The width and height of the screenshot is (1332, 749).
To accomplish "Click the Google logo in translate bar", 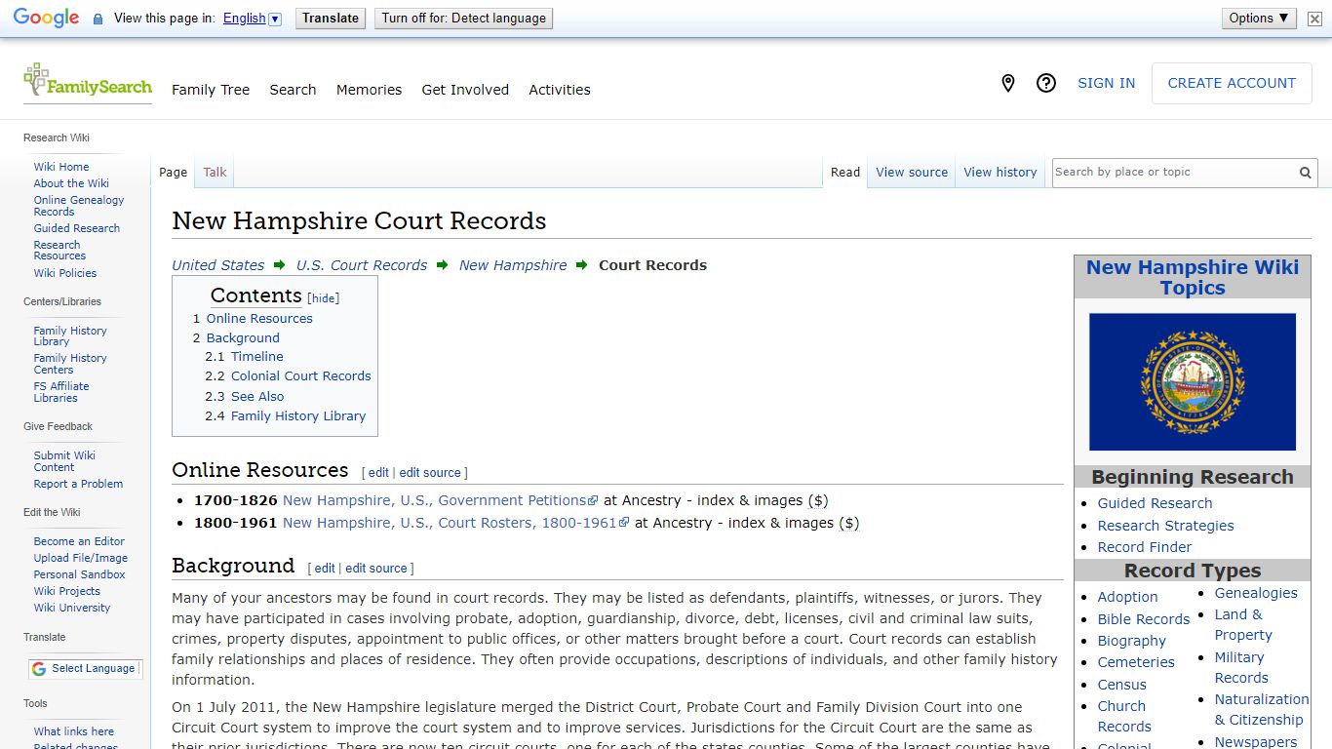I will (46, 19).
